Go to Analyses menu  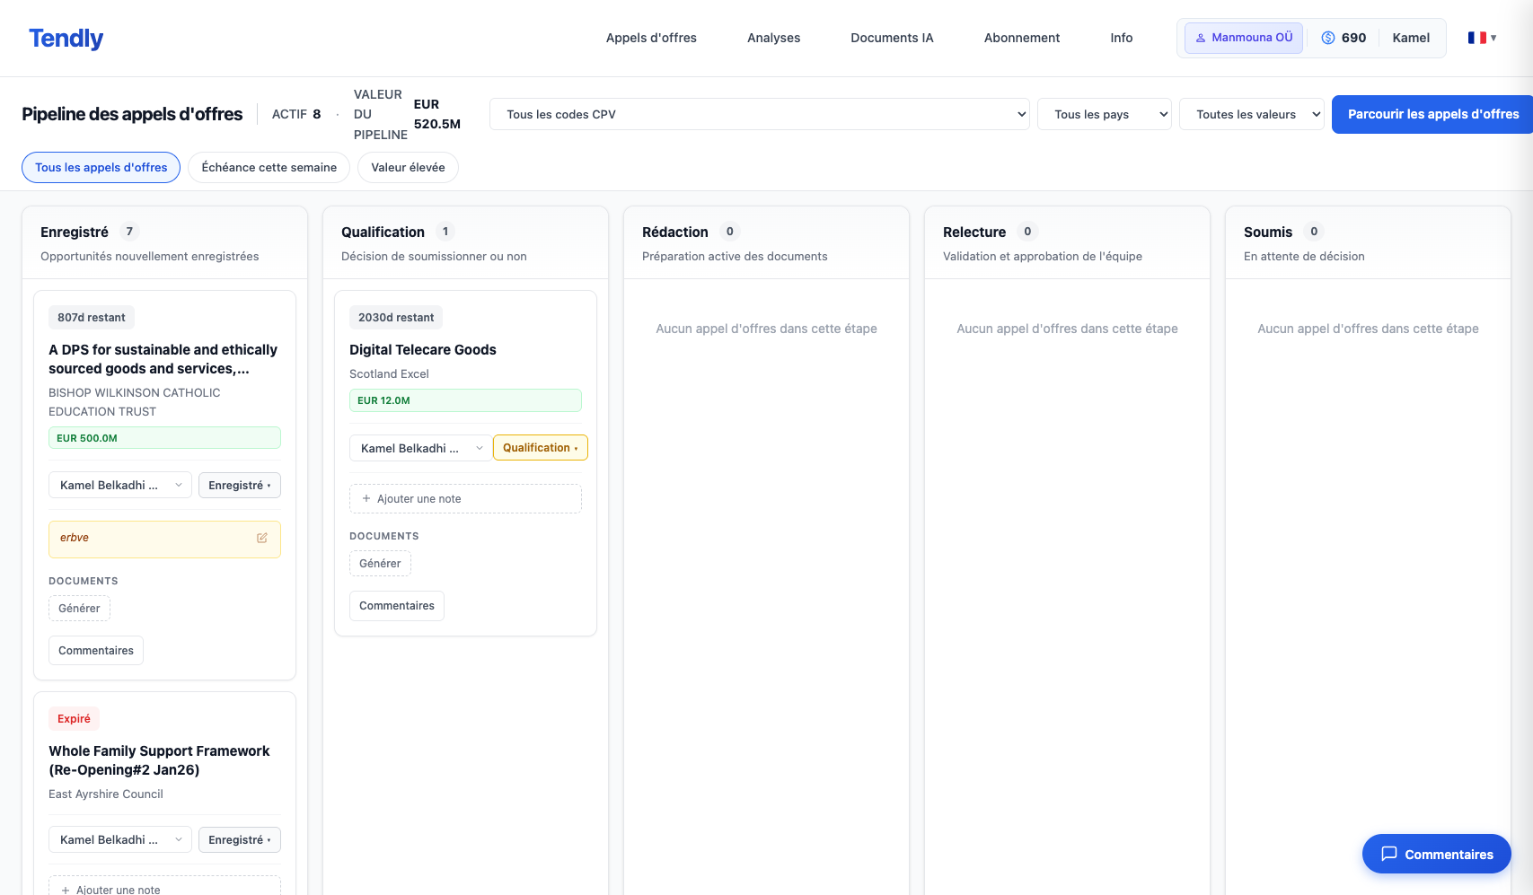click(x=773, y=38)
